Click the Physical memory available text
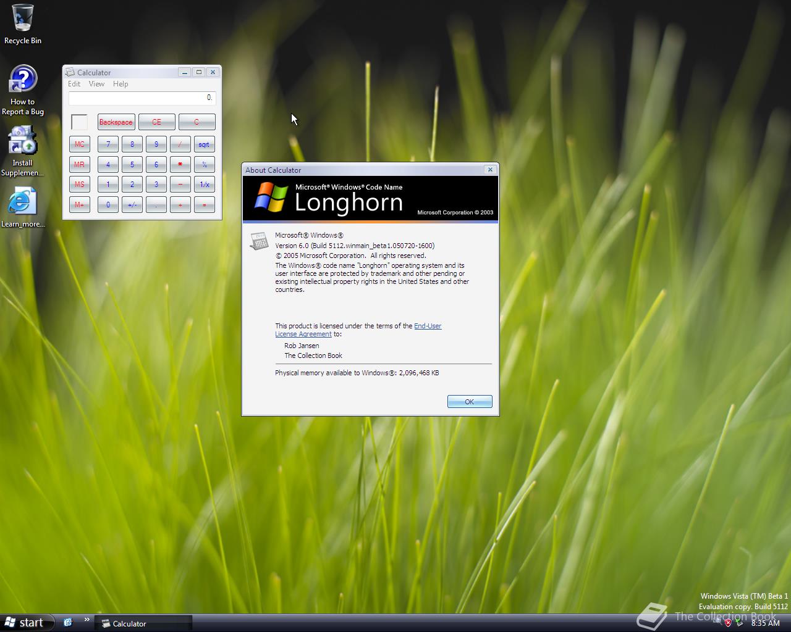 tap(357, 373)
